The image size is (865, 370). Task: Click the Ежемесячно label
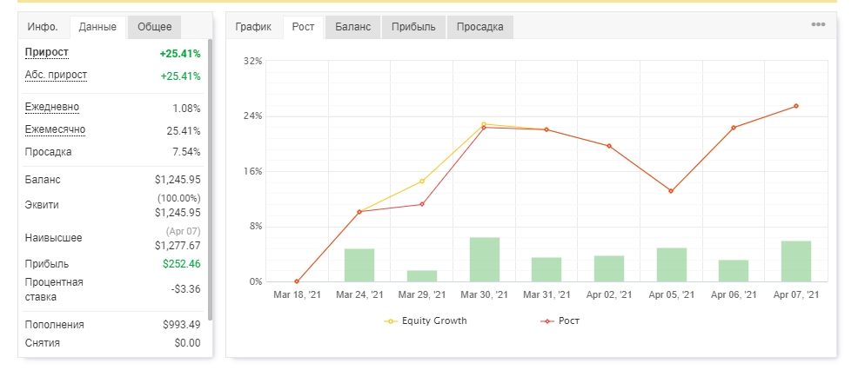55,130
